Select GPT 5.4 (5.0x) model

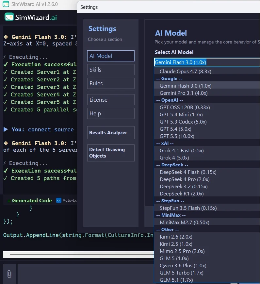coord(207,129)
